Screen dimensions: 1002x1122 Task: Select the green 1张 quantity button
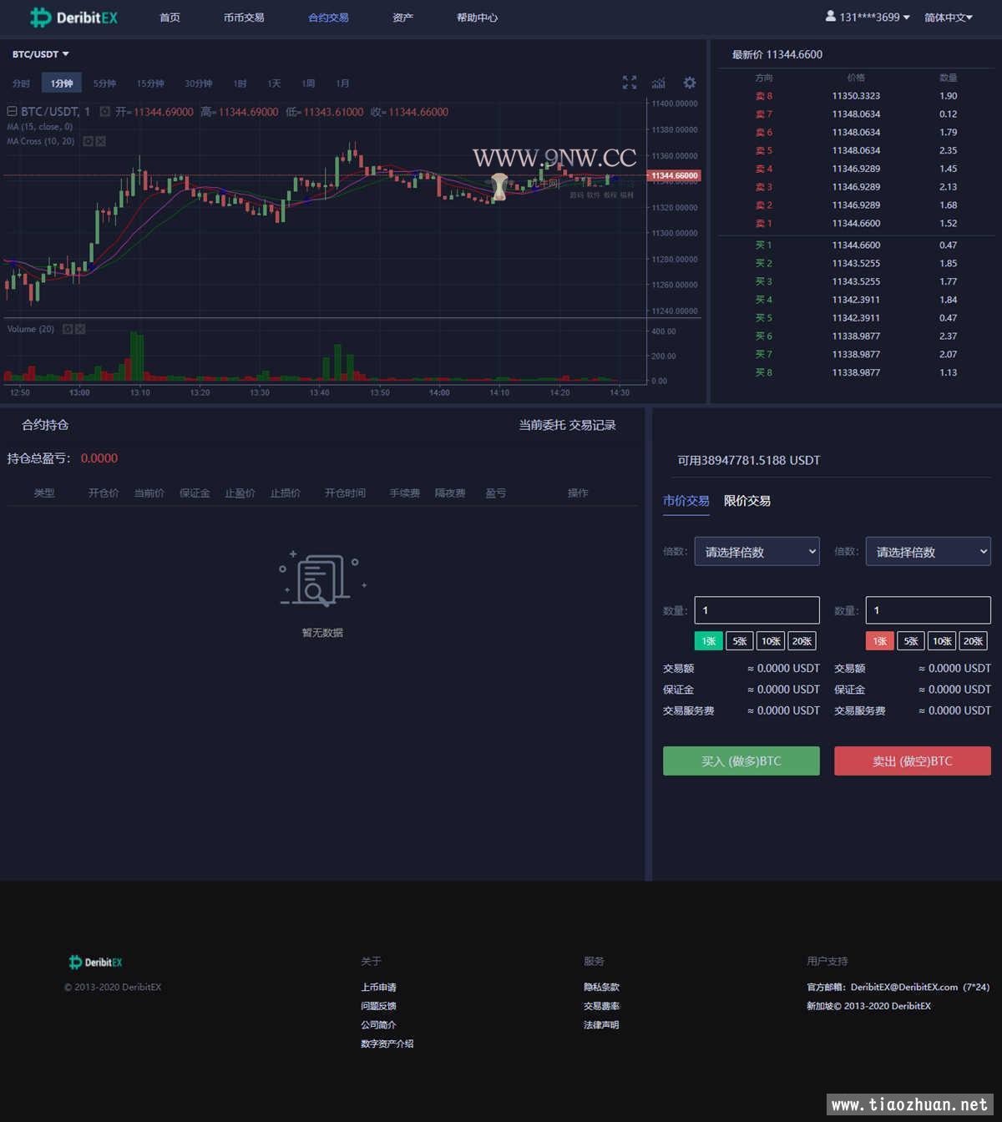point(708,641)
